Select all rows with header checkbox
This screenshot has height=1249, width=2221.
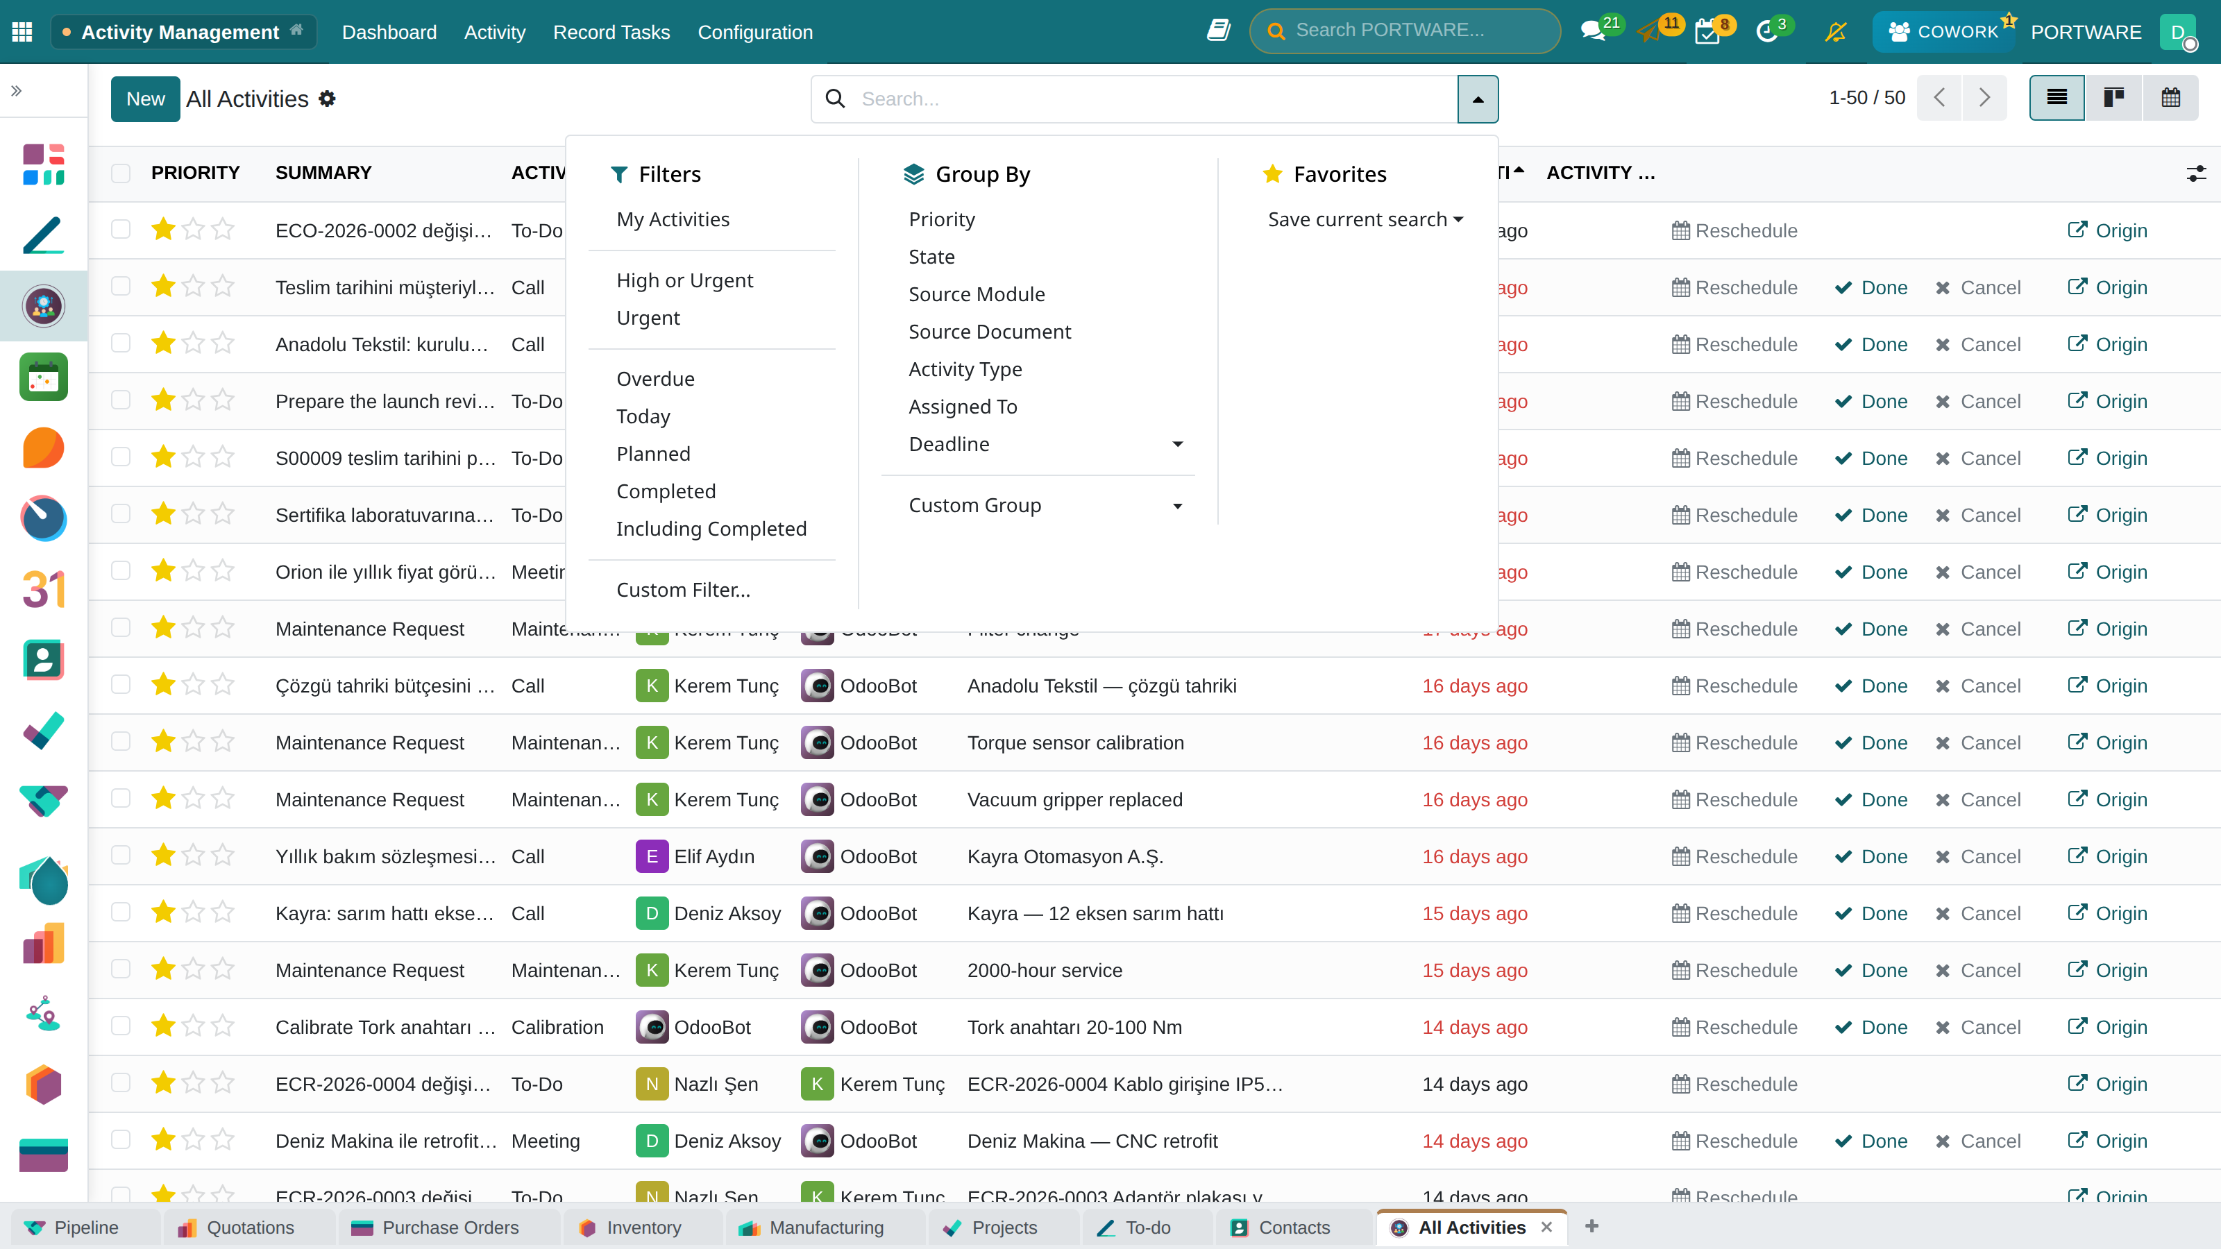(x=121, y=173)
